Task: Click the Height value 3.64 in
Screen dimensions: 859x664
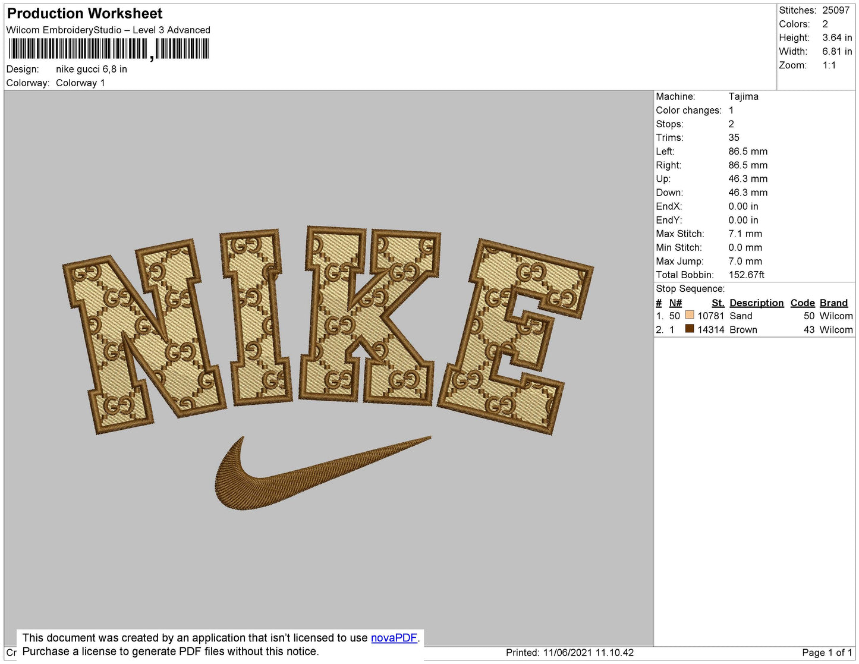Action: click(x=837, y=37)
